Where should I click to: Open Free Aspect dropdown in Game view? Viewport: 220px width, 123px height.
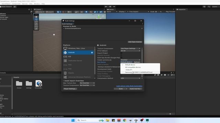pos(139,12)
